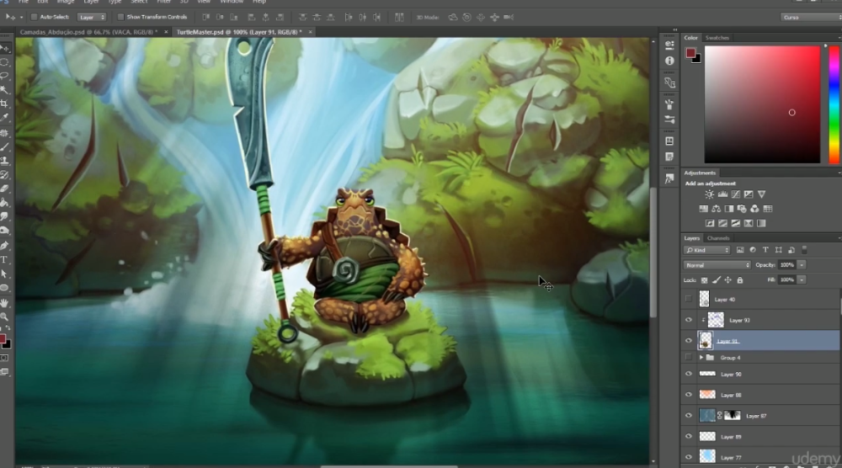Screen dimensions: 842x468
Task: Switch to Camadas_Abdução.psd document tab
Action: pos(89,32)
